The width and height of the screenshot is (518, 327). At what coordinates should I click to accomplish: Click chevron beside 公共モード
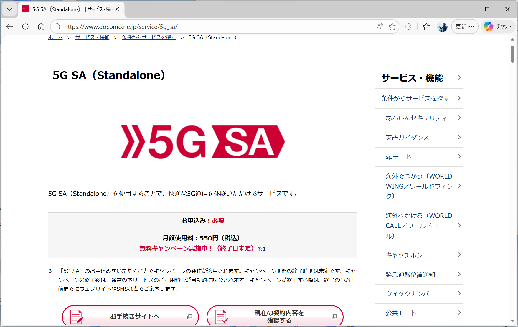coord(459,313)
